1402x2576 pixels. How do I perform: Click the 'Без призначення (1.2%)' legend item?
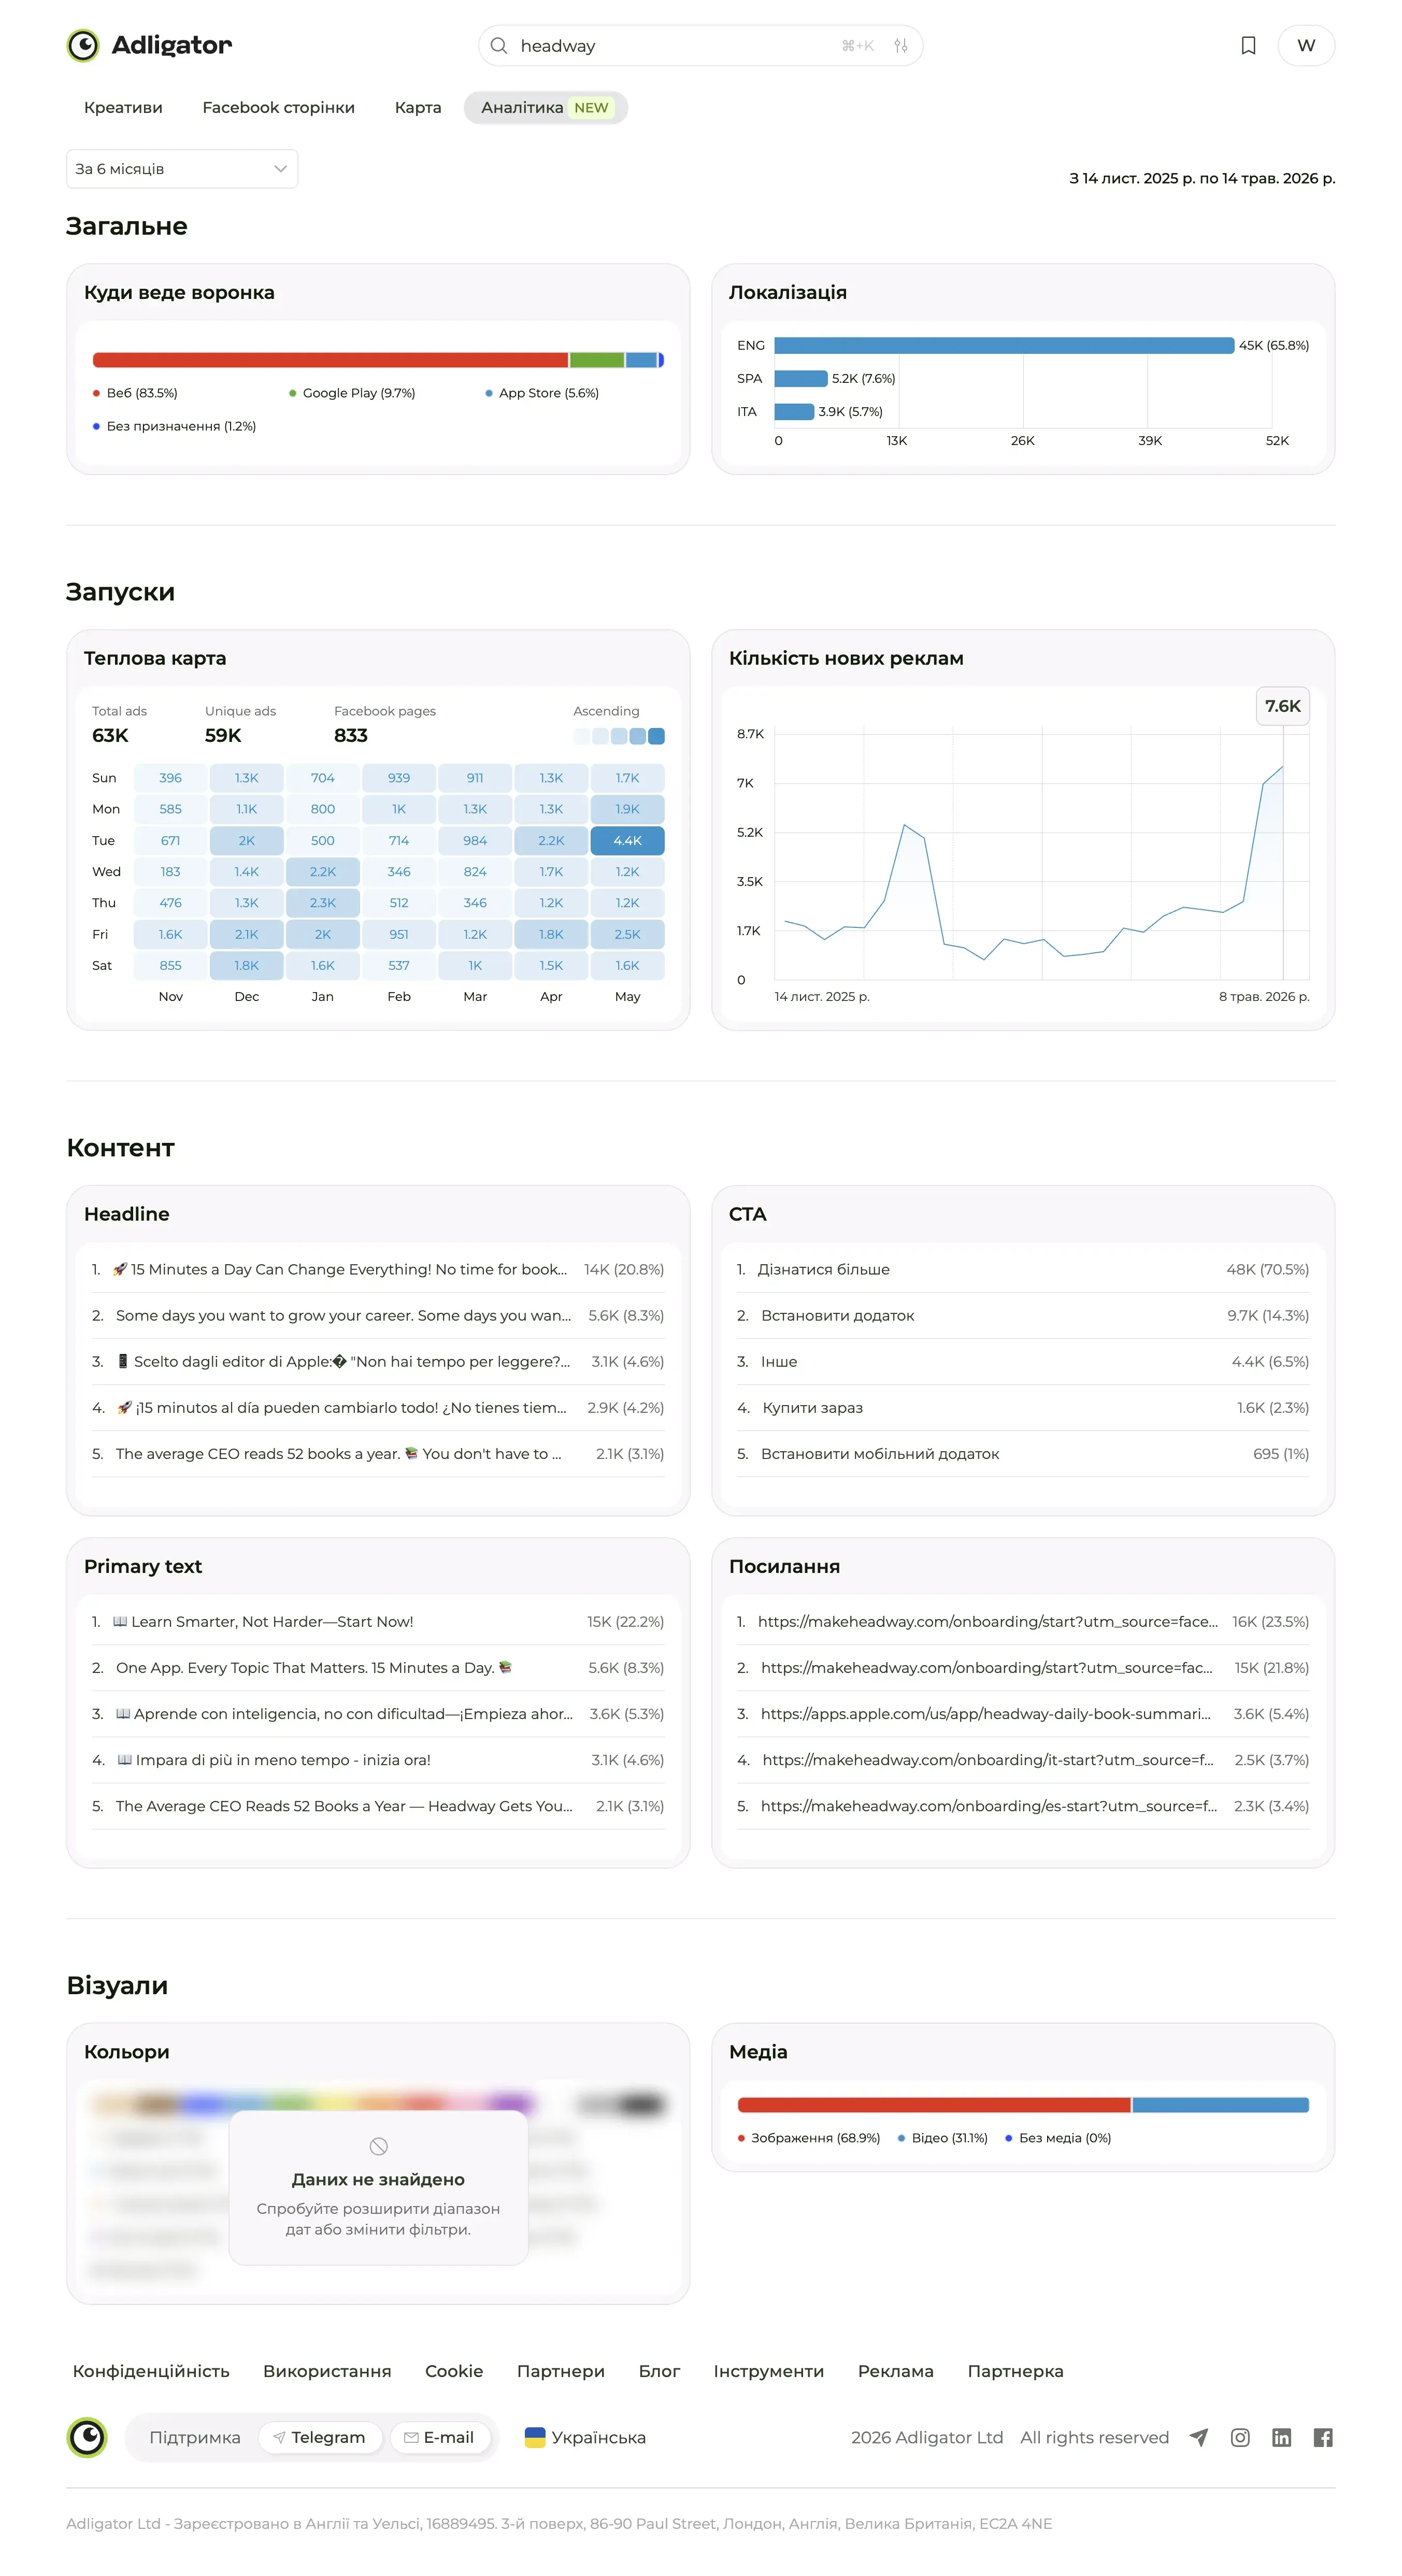174,426
